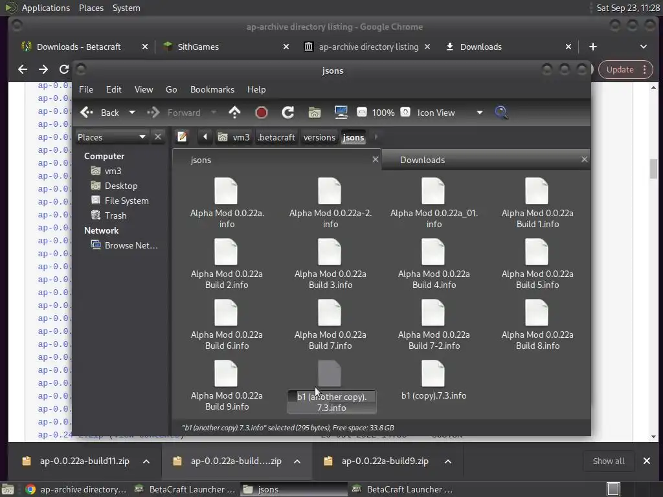Viewport: 663px width, 497px height.
Task: Zoom in the file view
Action: [x=405, y=112]
